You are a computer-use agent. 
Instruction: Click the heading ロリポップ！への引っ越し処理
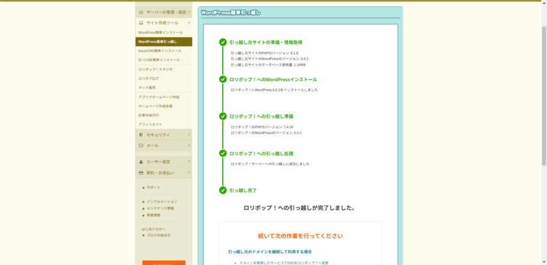[x=261, y=153]
